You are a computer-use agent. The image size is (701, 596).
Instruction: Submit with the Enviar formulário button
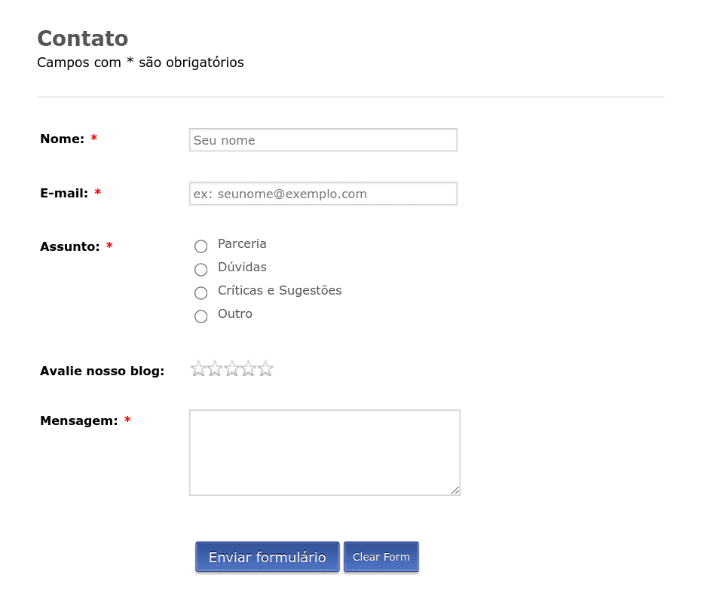268,557
